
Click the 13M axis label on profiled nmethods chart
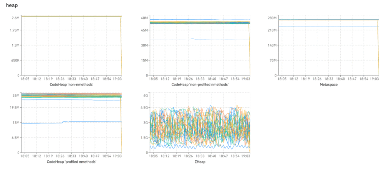coord(16,123)
